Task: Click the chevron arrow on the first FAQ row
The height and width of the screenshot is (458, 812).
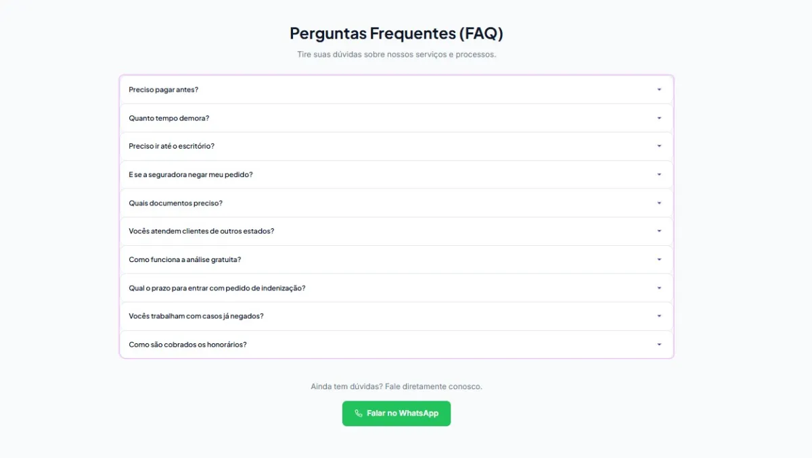Action: pos(660,89)
